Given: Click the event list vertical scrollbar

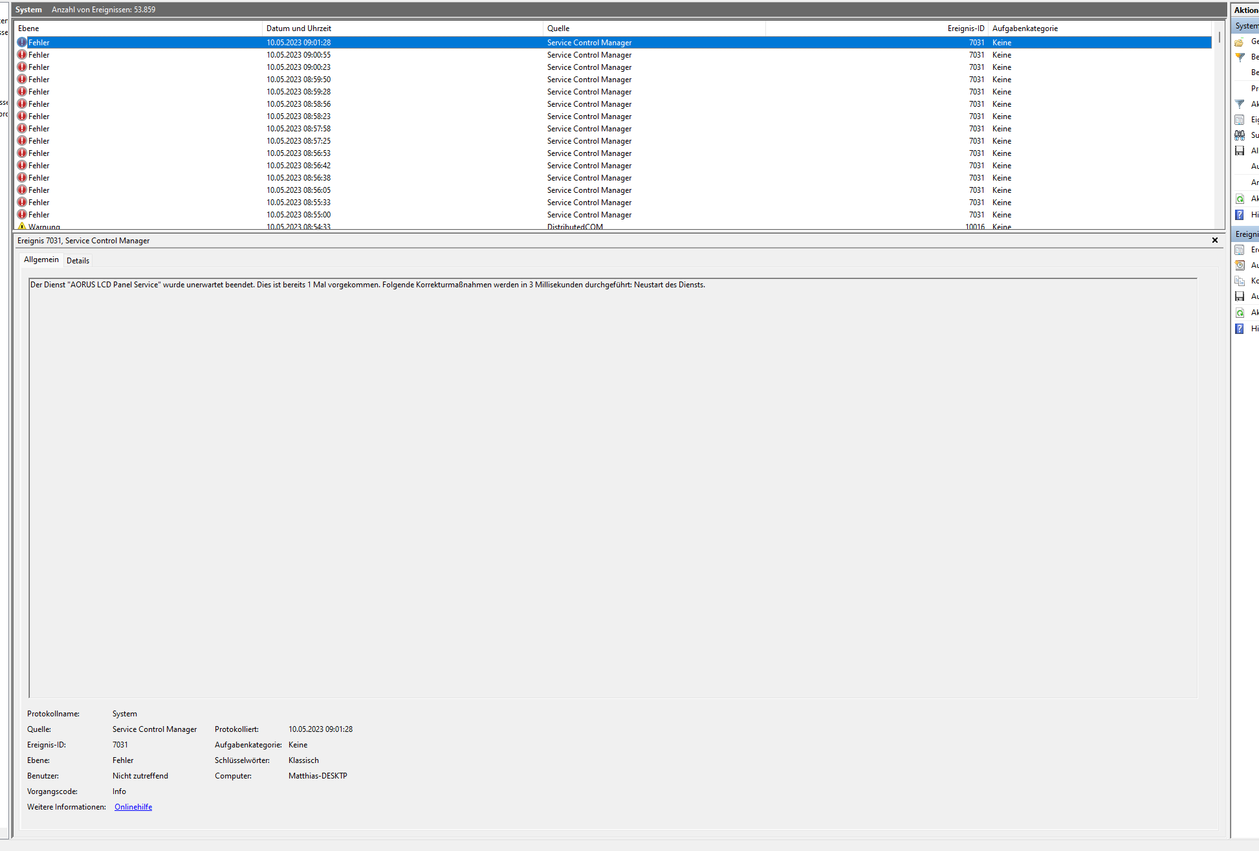Looking at the screenshot, I should coord(1219,129).
